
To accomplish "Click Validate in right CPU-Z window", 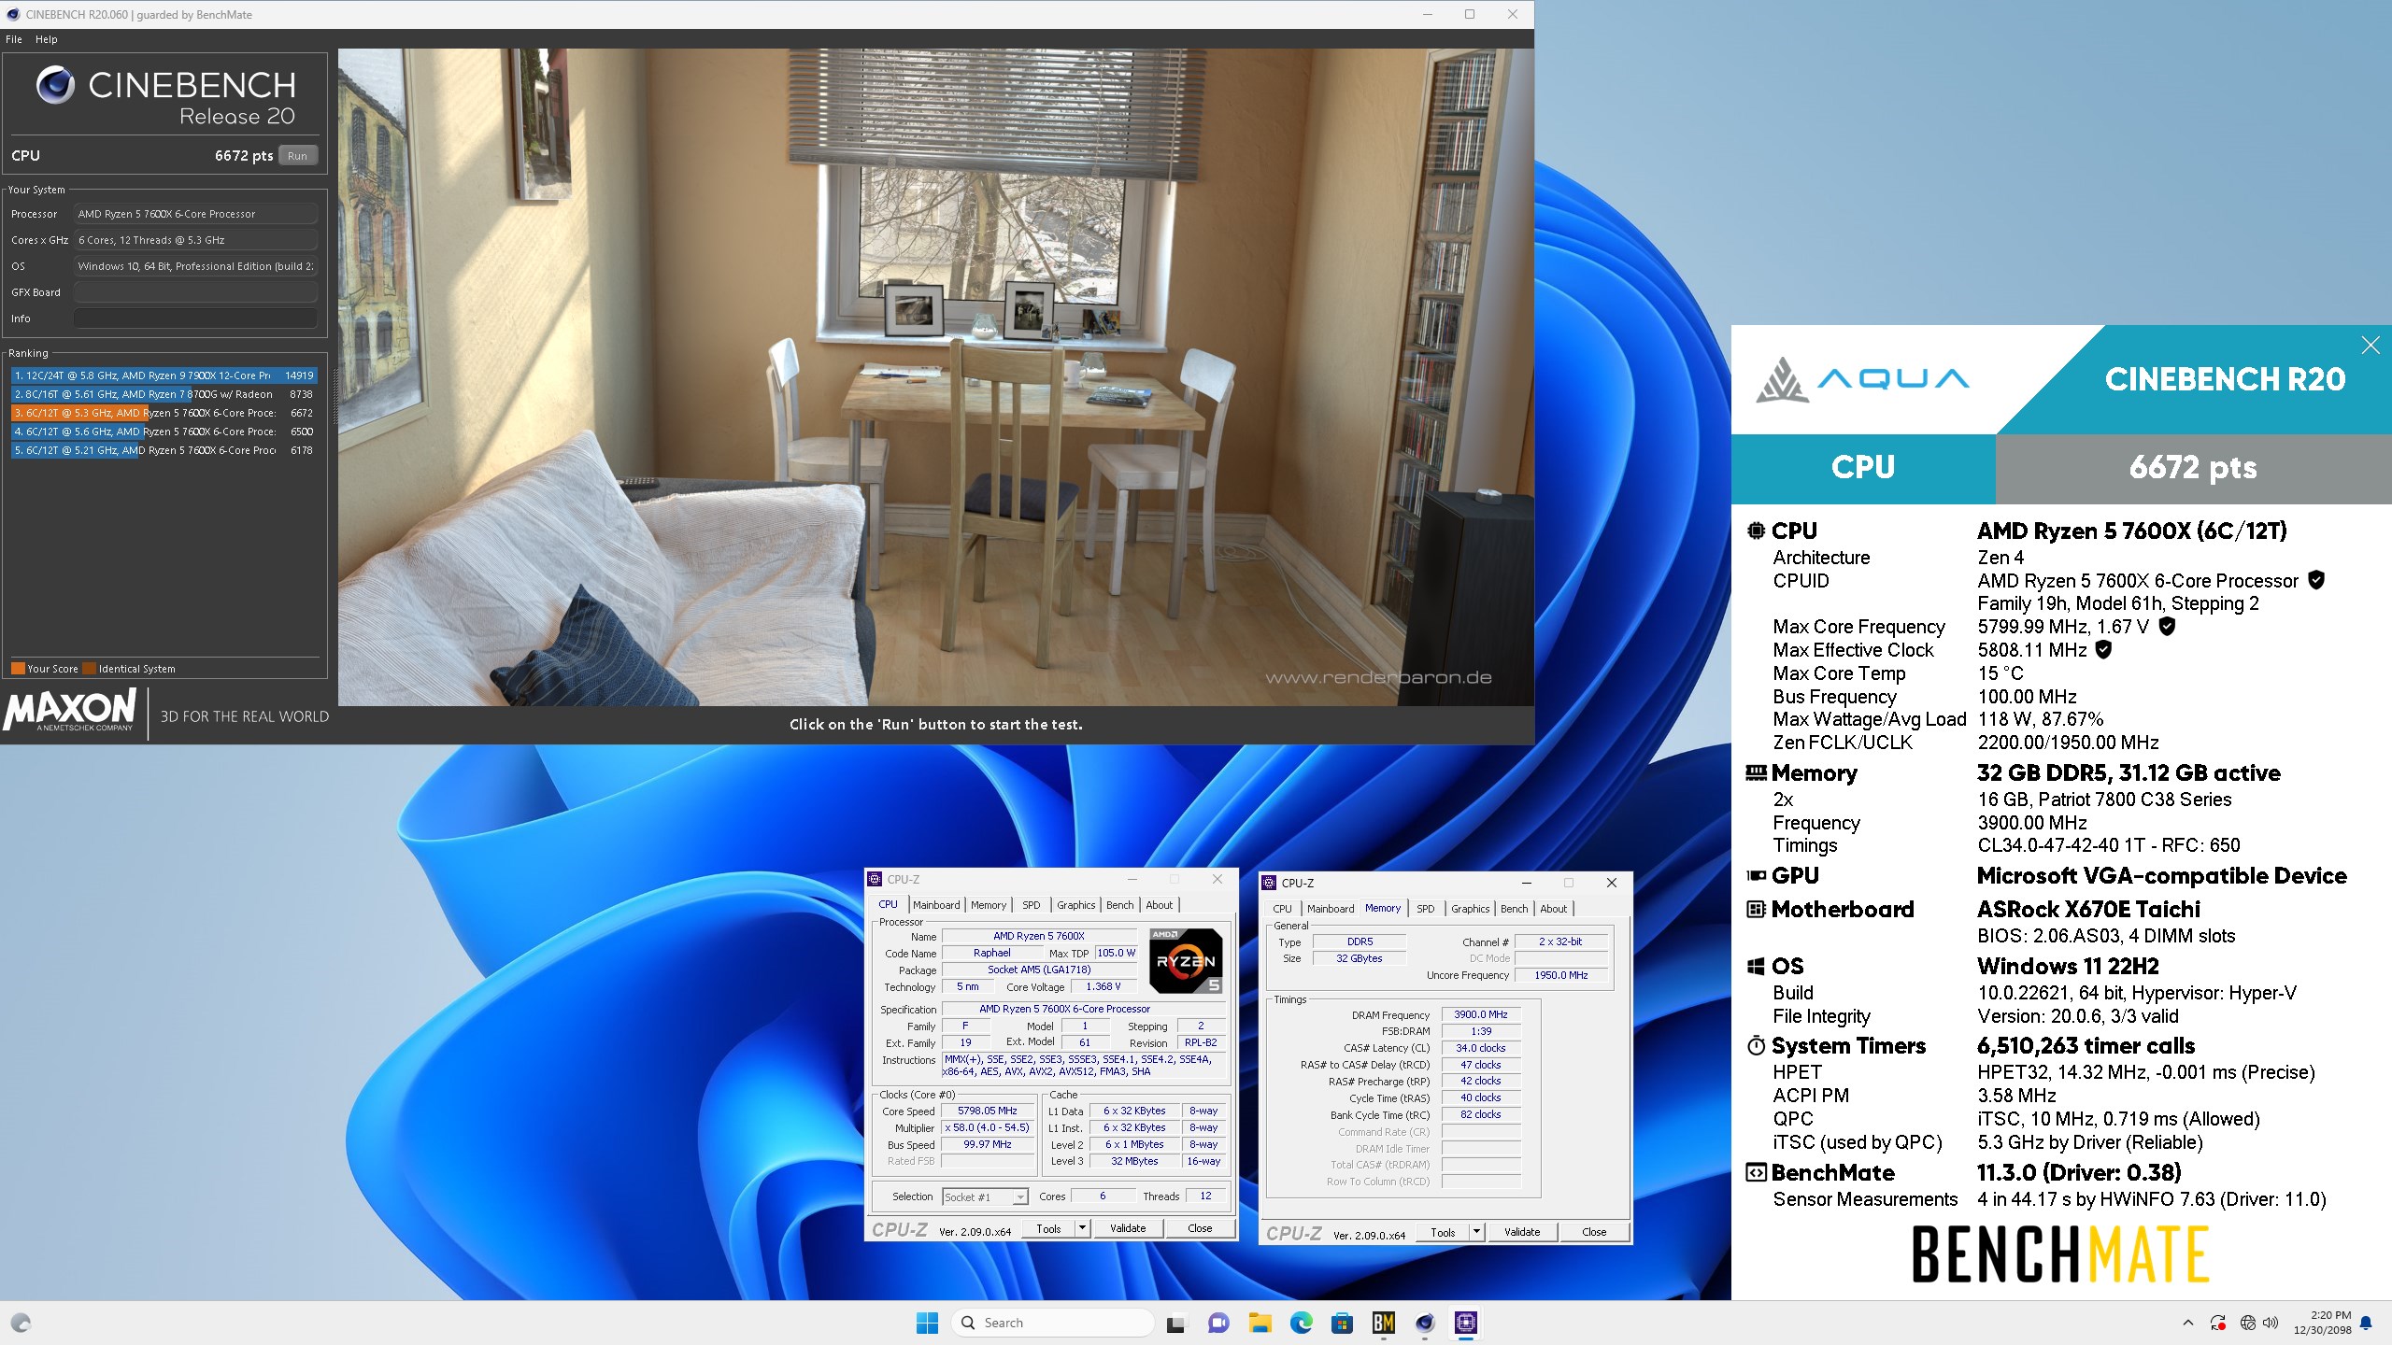I will pos(1521,1233).
